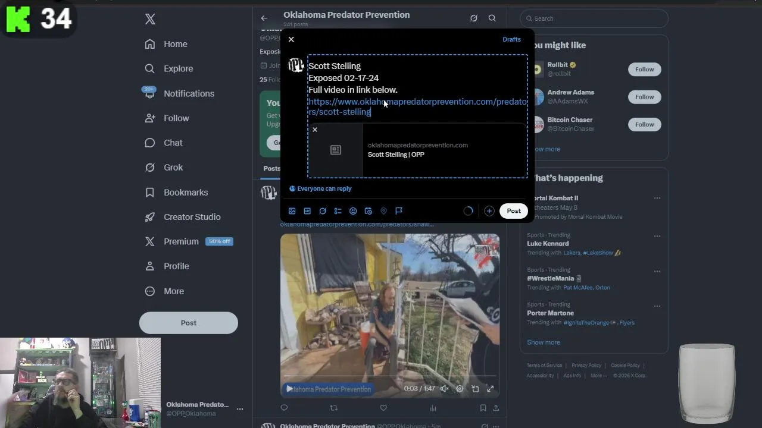Expand the video to fullscreen

(490, 389)
